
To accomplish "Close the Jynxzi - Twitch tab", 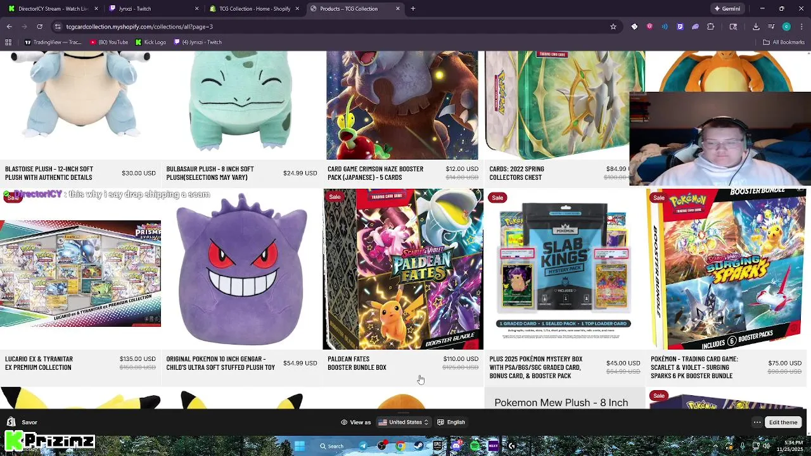I will click(x=196, y=9).
